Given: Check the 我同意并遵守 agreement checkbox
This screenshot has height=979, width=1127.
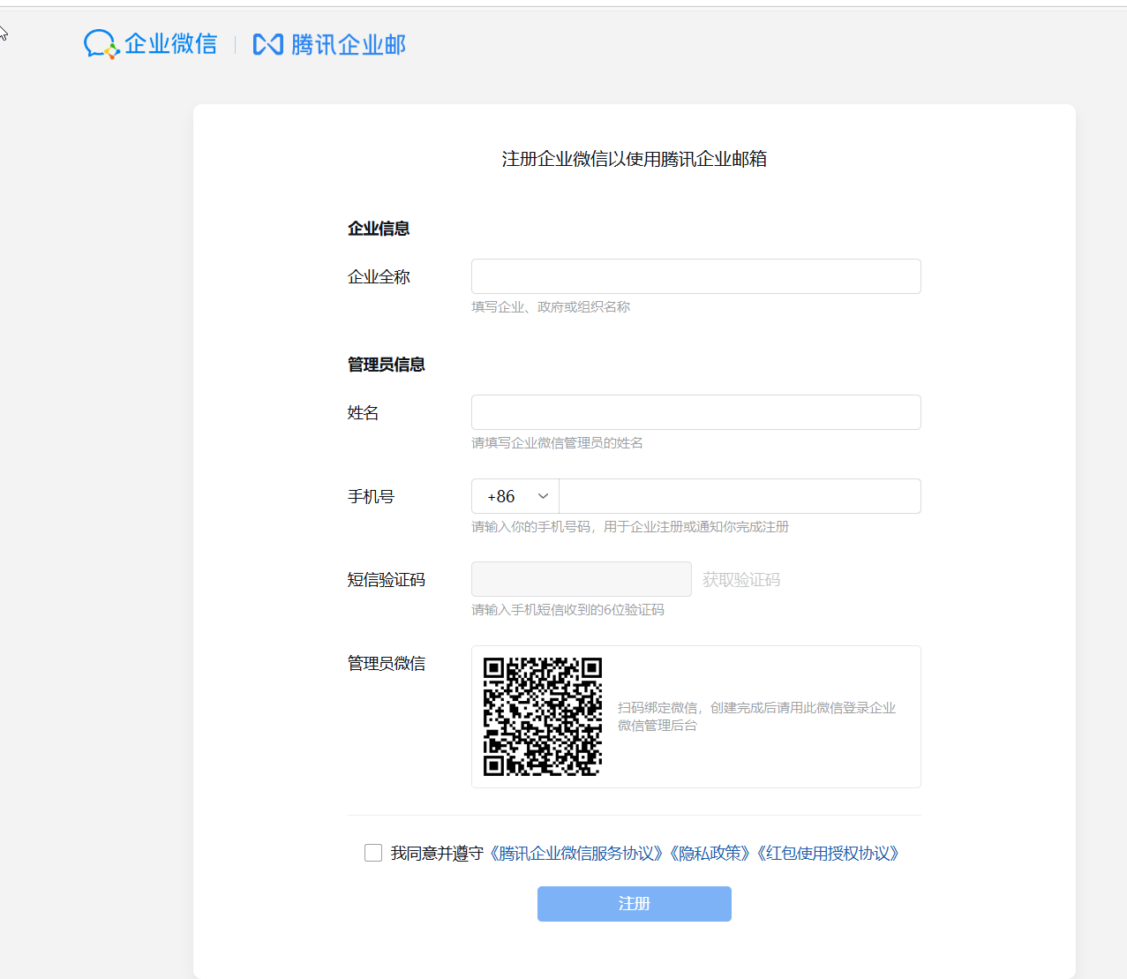Looking at the screenshot, I should (373, 853).
